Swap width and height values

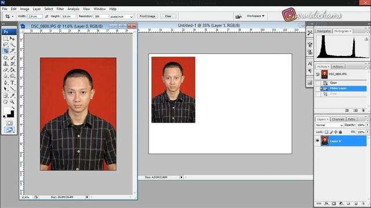pos(46,16)
